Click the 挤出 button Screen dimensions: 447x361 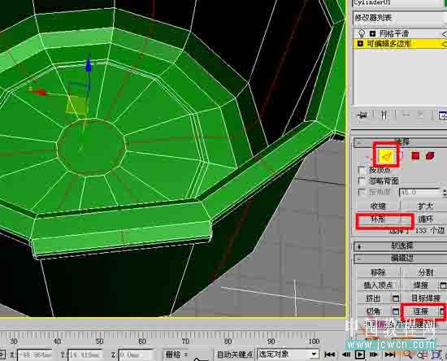pos(373,298)
